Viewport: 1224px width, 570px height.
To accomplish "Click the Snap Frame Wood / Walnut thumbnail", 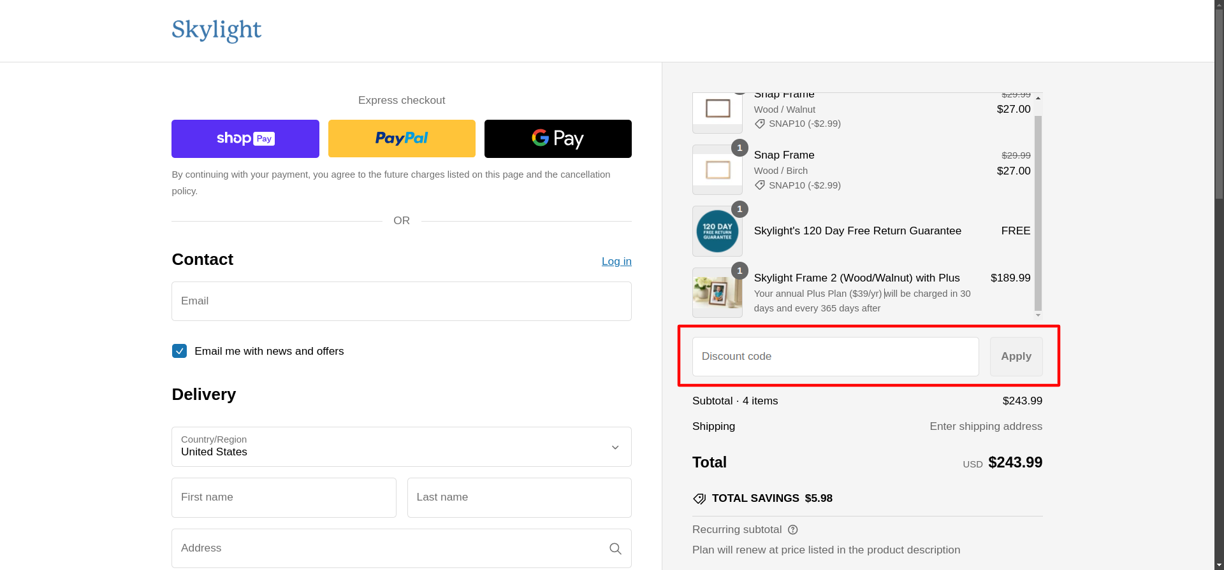I will (x=717, y=113).
